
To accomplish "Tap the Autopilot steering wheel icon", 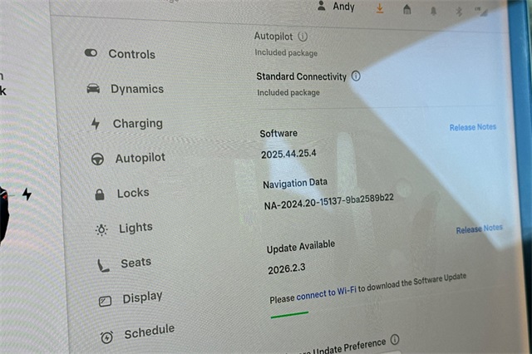I will click(x=97, y=159).
